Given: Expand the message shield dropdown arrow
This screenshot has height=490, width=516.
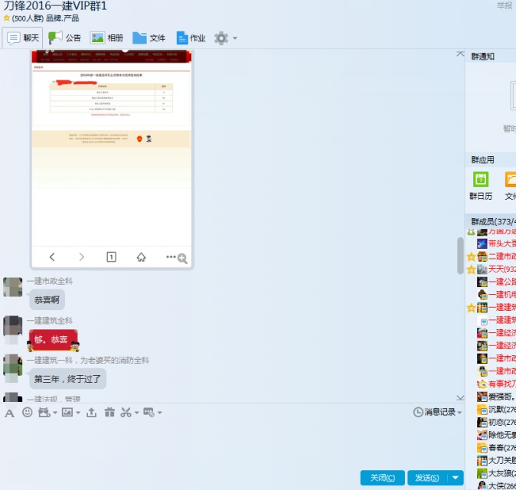Looking at the screenshot, I should click(x=159, y=413).
